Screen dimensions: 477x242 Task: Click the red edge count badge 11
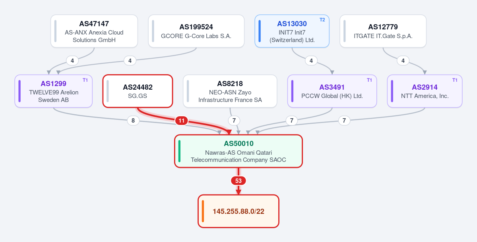(182, 121)
